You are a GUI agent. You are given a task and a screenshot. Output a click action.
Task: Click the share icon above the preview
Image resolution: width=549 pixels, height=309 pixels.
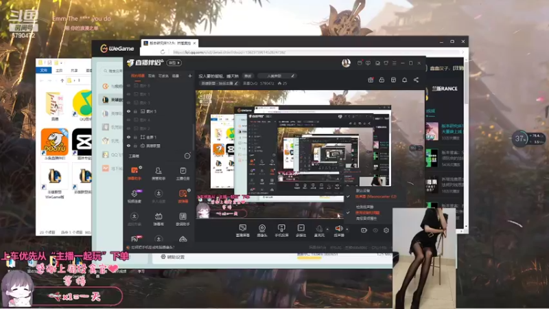(x=416, y=80)
